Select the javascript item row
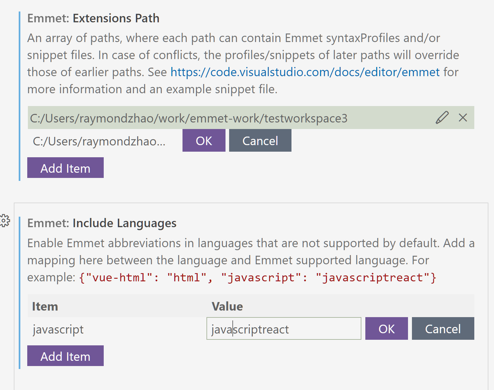The image size is (494, 390). click(58, 329)
